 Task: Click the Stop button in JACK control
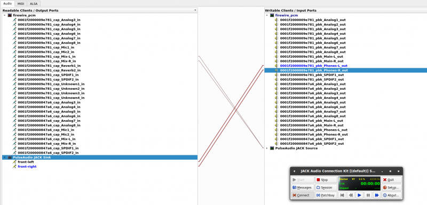[x=326, y=180]
